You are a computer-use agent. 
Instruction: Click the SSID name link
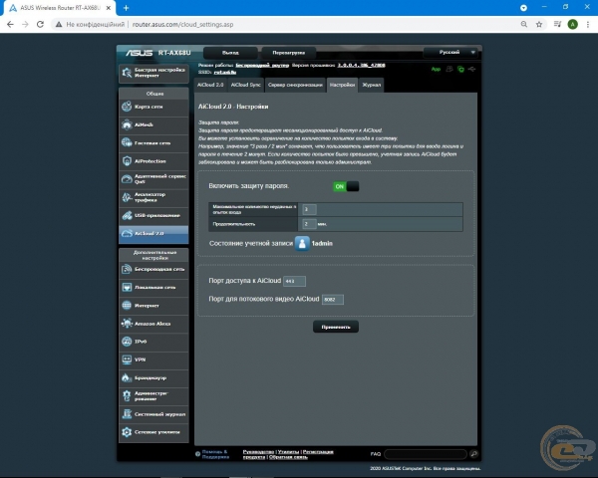tap(225, 72)
